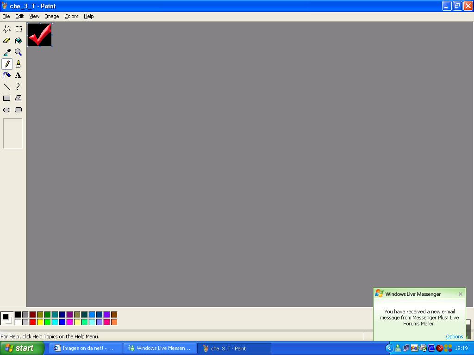This screenshot has width=474, height=355.
Task: Open the Colors menu
Action: pos(71,16)
